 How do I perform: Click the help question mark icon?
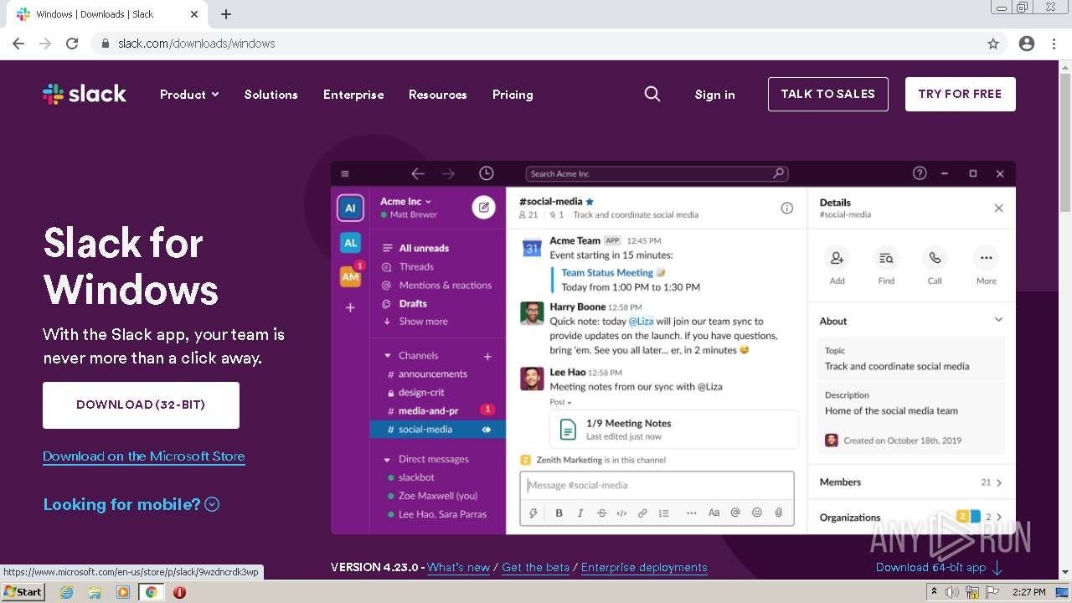pyautogui.click(x=920, y=173)
